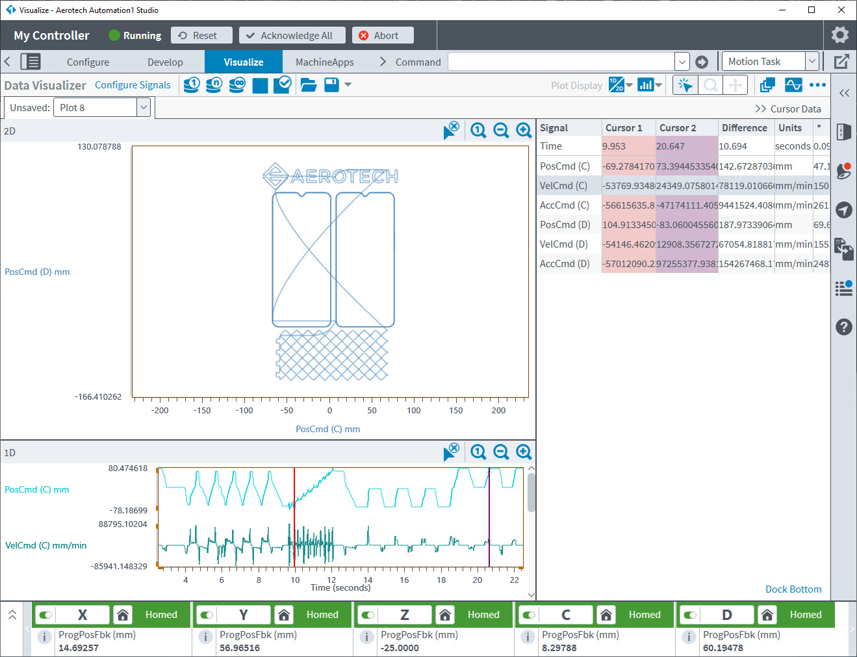Toggle the navigation sidebar list icon
This screenshot has height=657, width=857.
click(x=31, y=62)
